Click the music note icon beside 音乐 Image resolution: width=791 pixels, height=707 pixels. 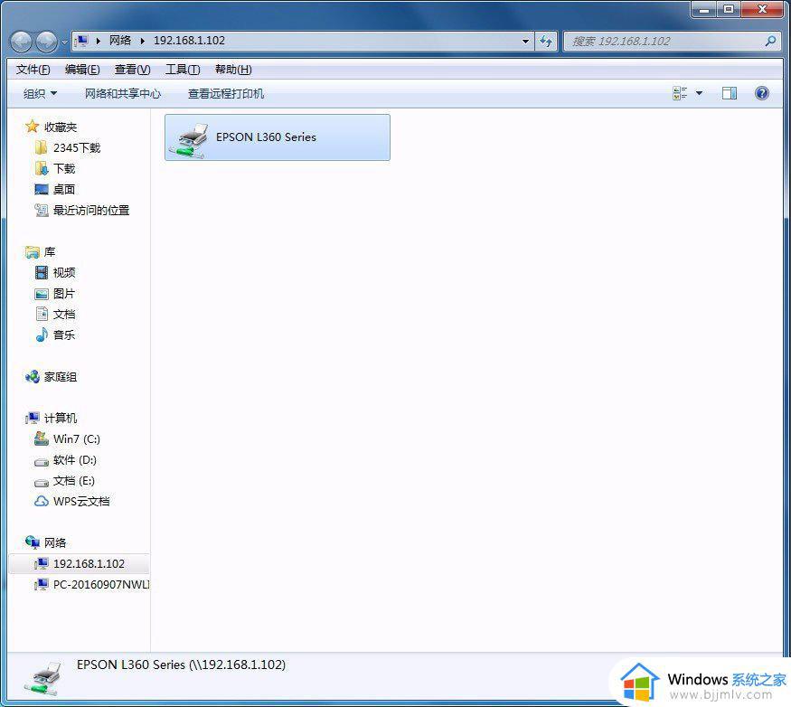42,335
